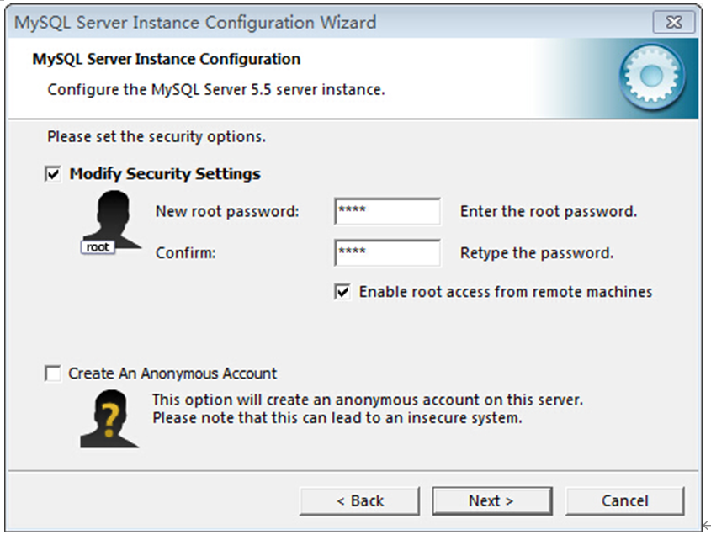This screenshot has height=540, width=711.
Task: Click inside the New root password field
Action: pos(387,212)
